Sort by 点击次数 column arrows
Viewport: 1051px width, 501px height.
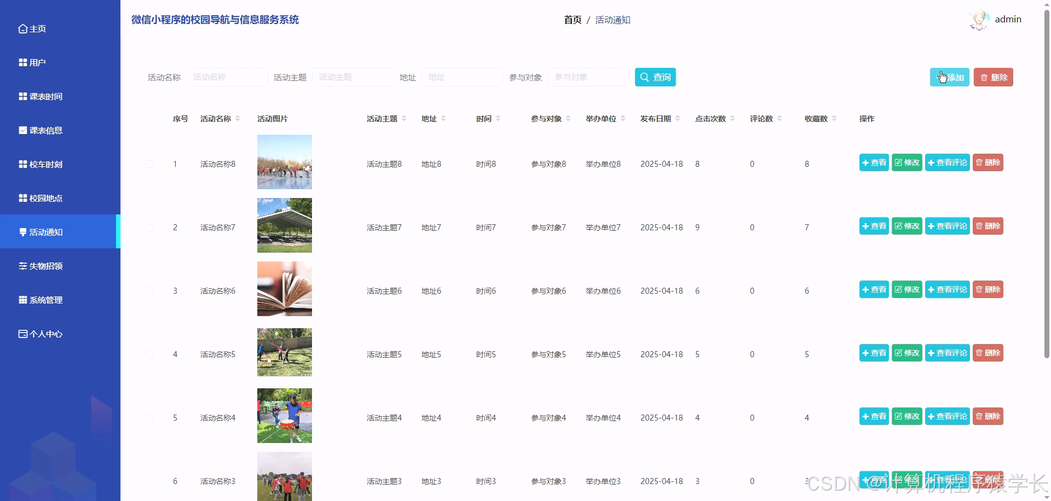[x=732, y=119]
